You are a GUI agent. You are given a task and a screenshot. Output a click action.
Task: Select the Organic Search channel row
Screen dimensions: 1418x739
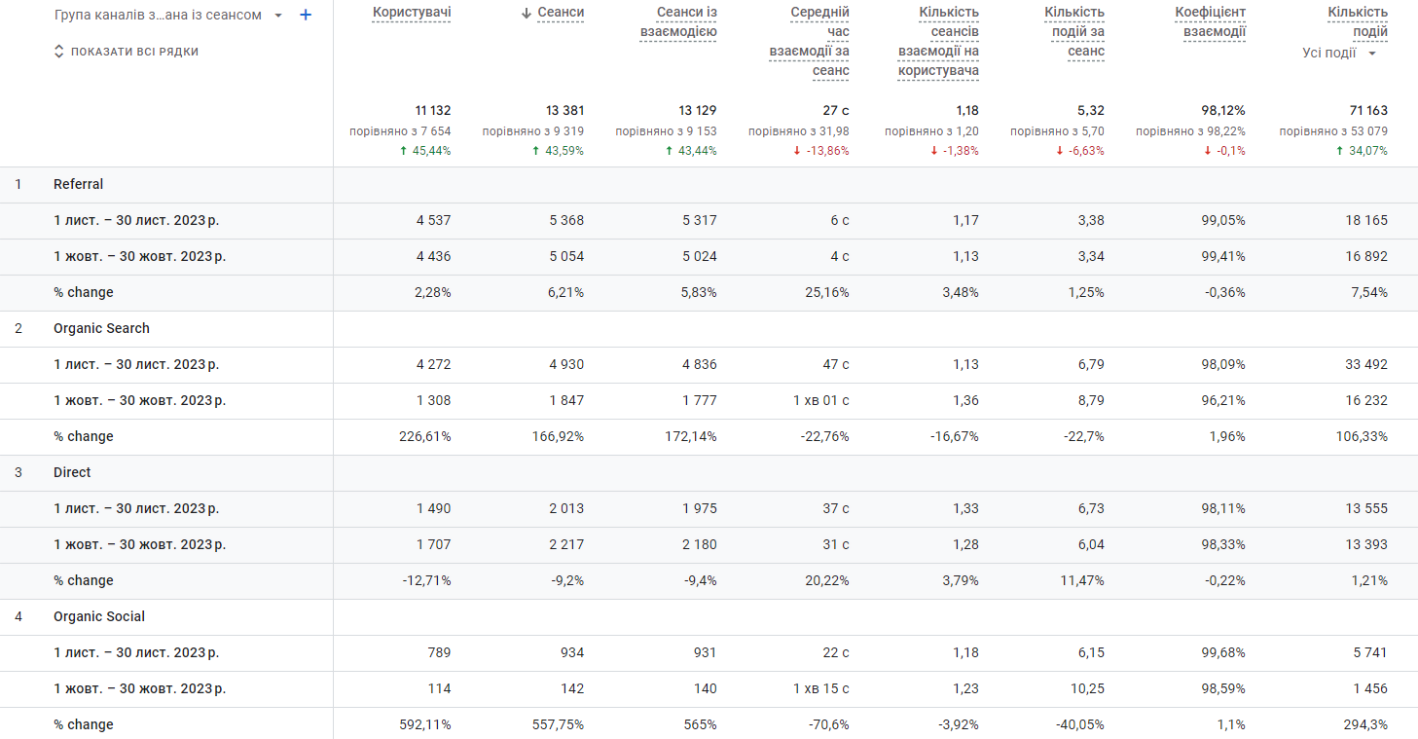click(x=101, y=329)
